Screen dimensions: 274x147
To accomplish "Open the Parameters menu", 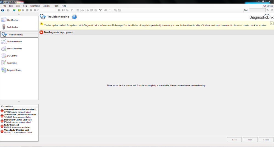I will coord(35,6).
